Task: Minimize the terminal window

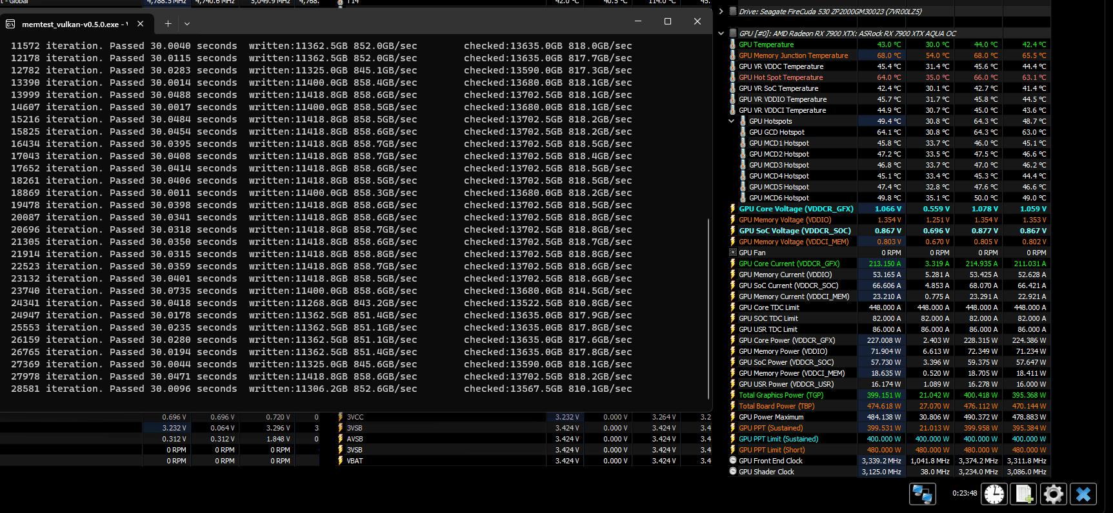Action: click(638, 21)
